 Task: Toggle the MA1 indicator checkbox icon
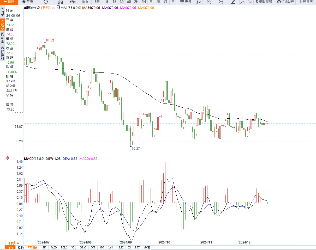pyautogui.click(x=58, y=8)
